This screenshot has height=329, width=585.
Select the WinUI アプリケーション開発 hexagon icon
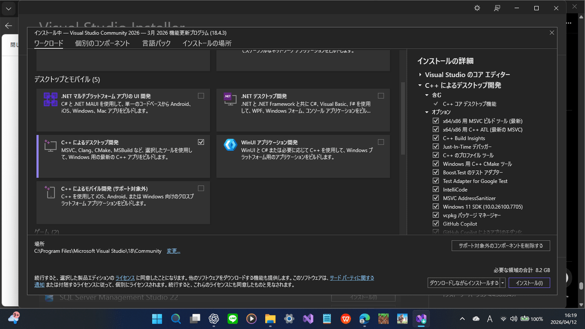230,145
